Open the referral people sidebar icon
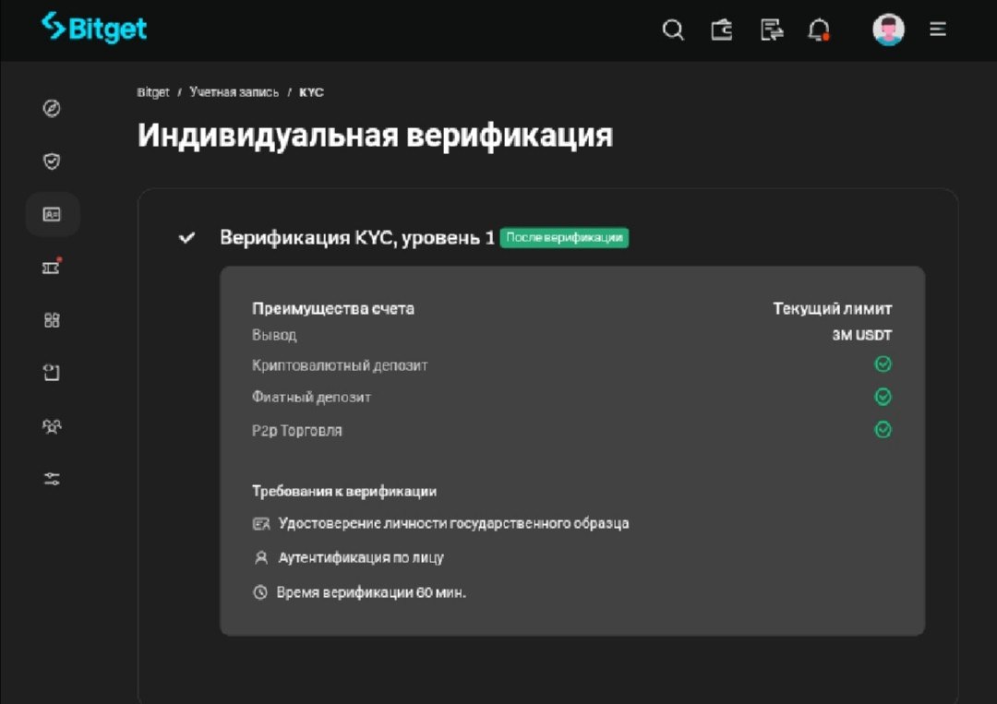Viewport: 997px width, 704px height. 53,426
